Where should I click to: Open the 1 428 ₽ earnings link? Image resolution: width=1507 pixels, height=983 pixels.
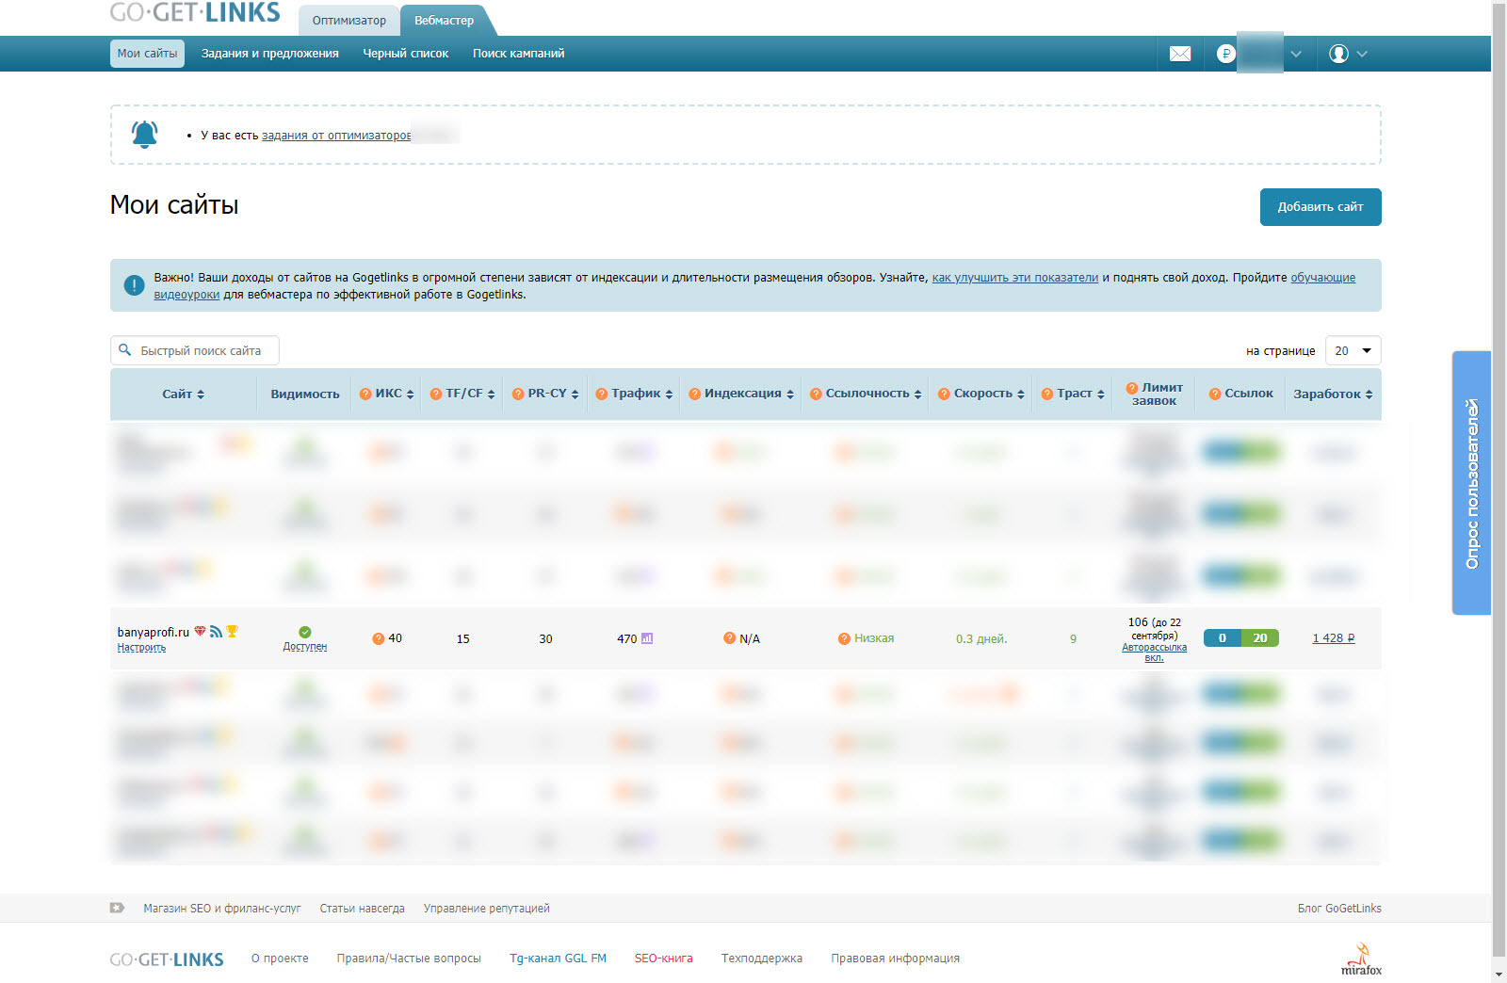tap(1334, 638)
